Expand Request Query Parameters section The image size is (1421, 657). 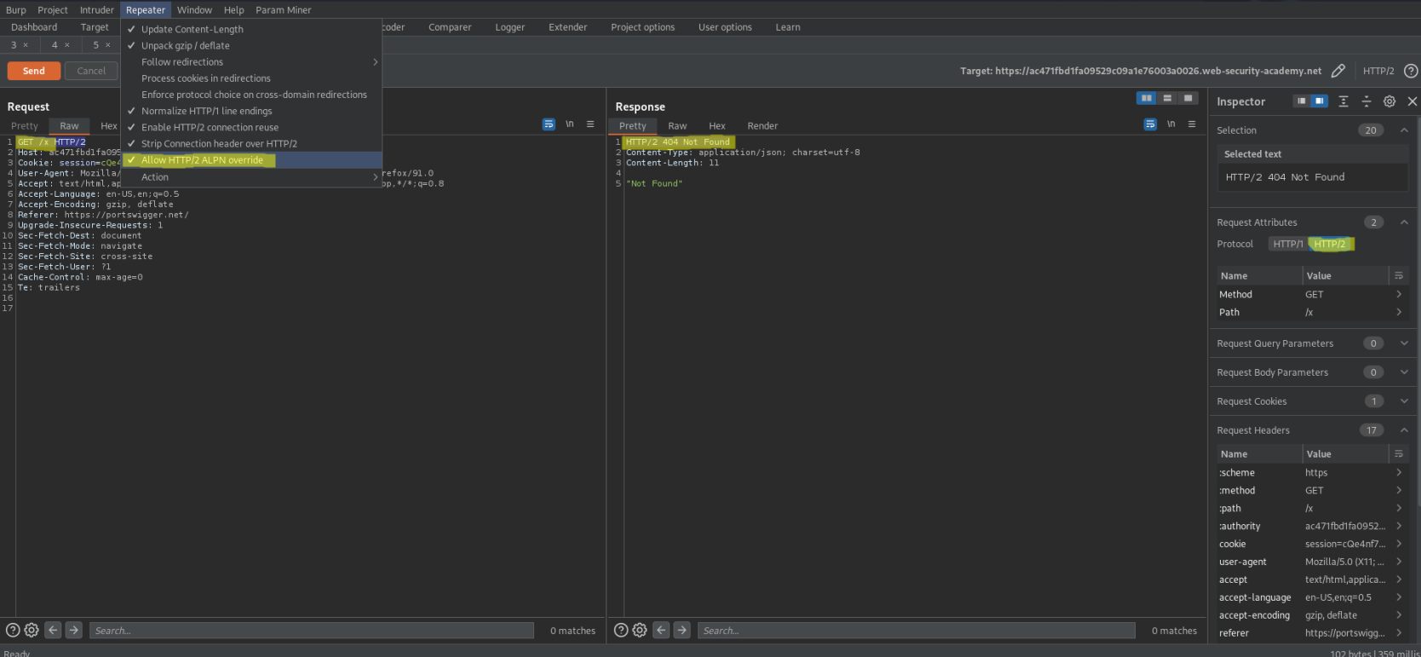click(1404, 343)
